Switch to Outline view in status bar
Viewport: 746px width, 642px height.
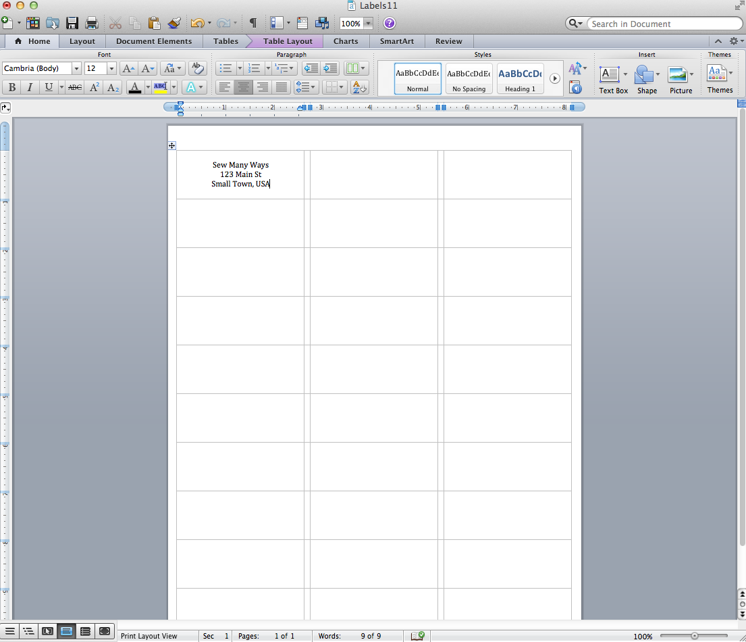[28, 631]
